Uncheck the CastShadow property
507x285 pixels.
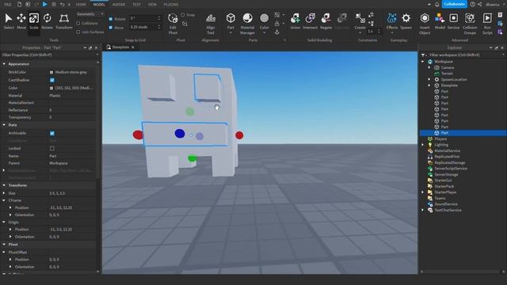pyautogui.click(x=52, y=80)
